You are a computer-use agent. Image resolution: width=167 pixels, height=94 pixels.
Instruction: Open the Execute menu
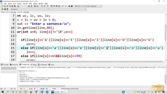click(25, 4)
